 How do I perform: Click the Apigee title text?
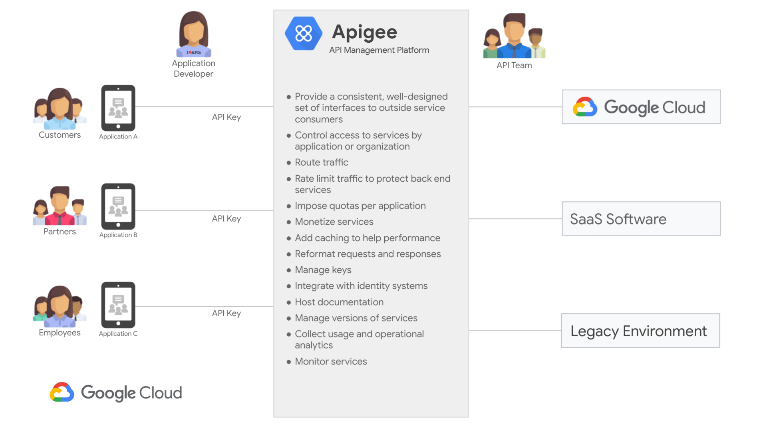click(x=364, y=32)
